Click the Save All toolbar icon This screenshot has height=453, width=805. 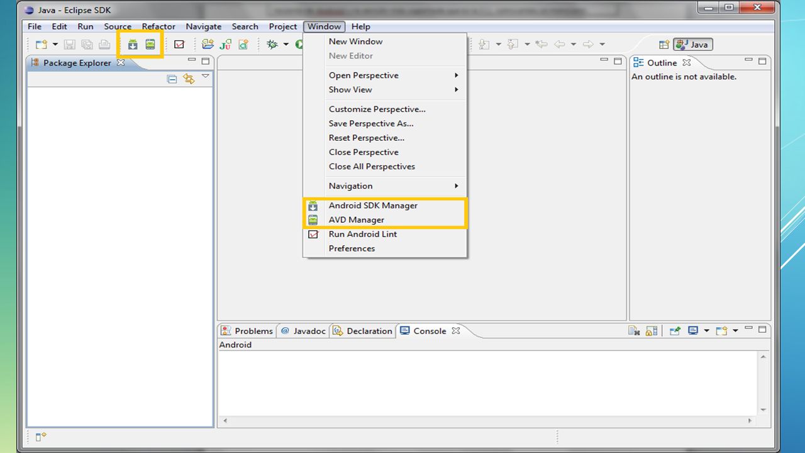pyautogui.click(x=87, y=44)
